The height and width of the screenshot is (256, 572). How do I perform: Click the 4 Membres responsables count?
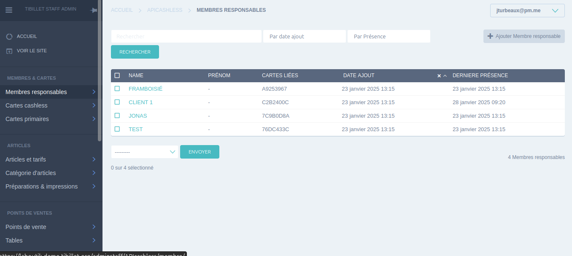pyautogui.click(x=536, y=157)
